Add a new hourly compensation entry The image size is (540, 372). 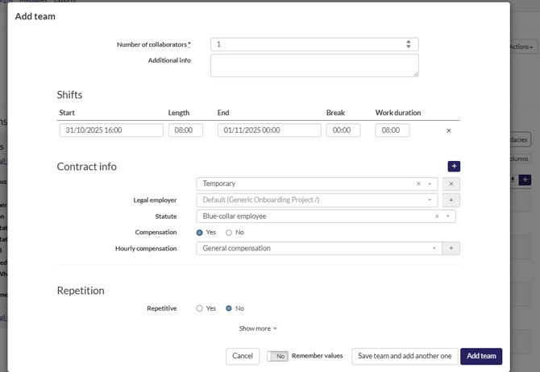(451, 248)
